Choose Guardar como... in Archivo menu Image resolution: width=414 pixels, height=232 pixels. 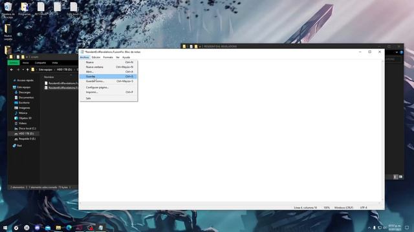[108, 81]
